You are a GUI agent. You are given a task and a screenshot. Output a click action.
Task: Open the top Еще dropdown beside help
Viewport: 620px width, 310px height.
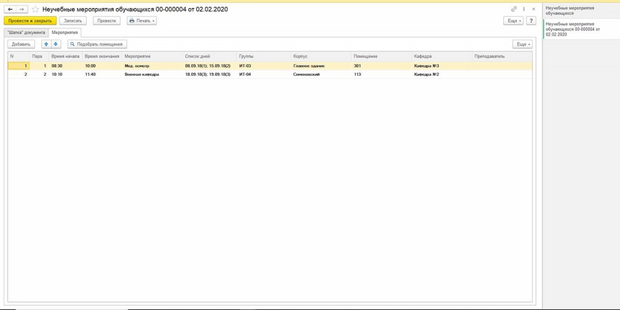pyautogui.click(x=513, y=21)
